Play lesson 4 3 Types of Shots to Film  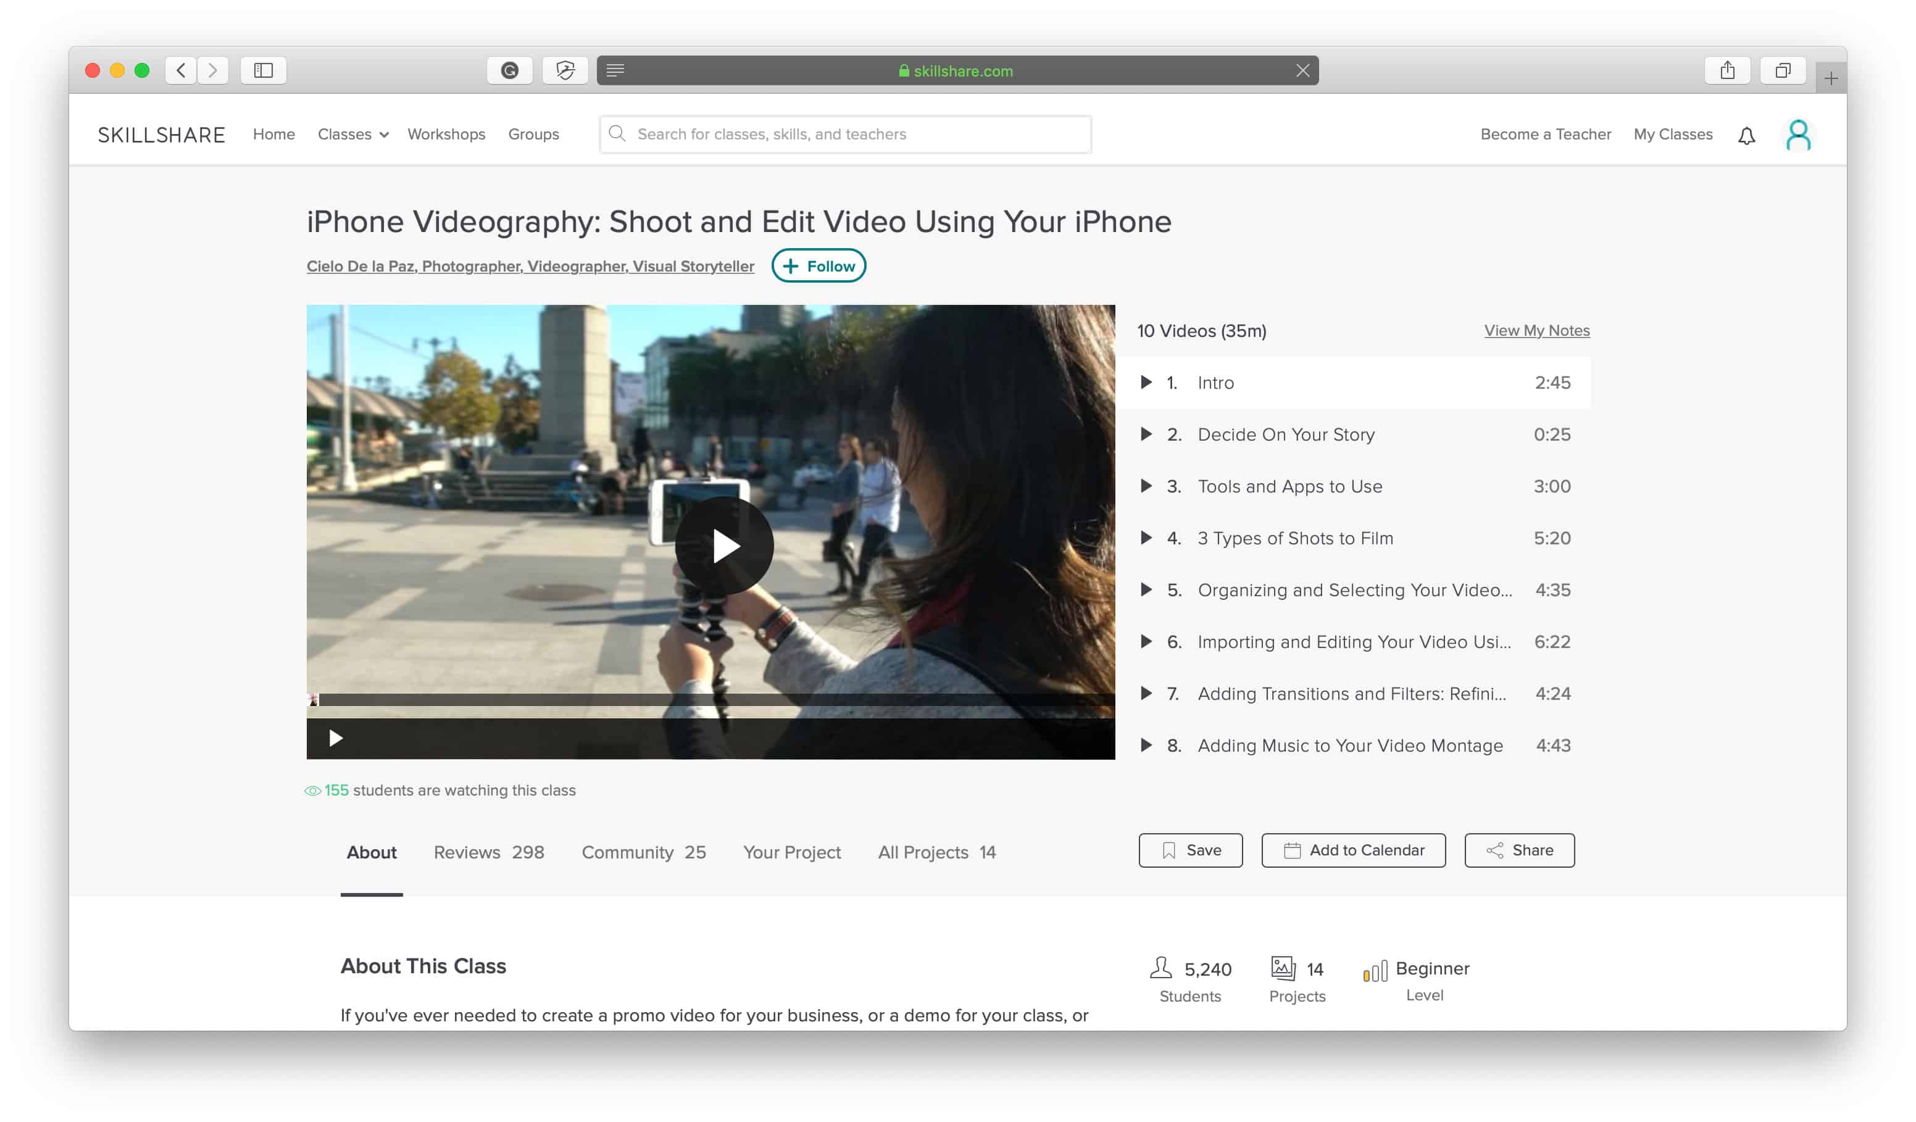[1354, 538]
